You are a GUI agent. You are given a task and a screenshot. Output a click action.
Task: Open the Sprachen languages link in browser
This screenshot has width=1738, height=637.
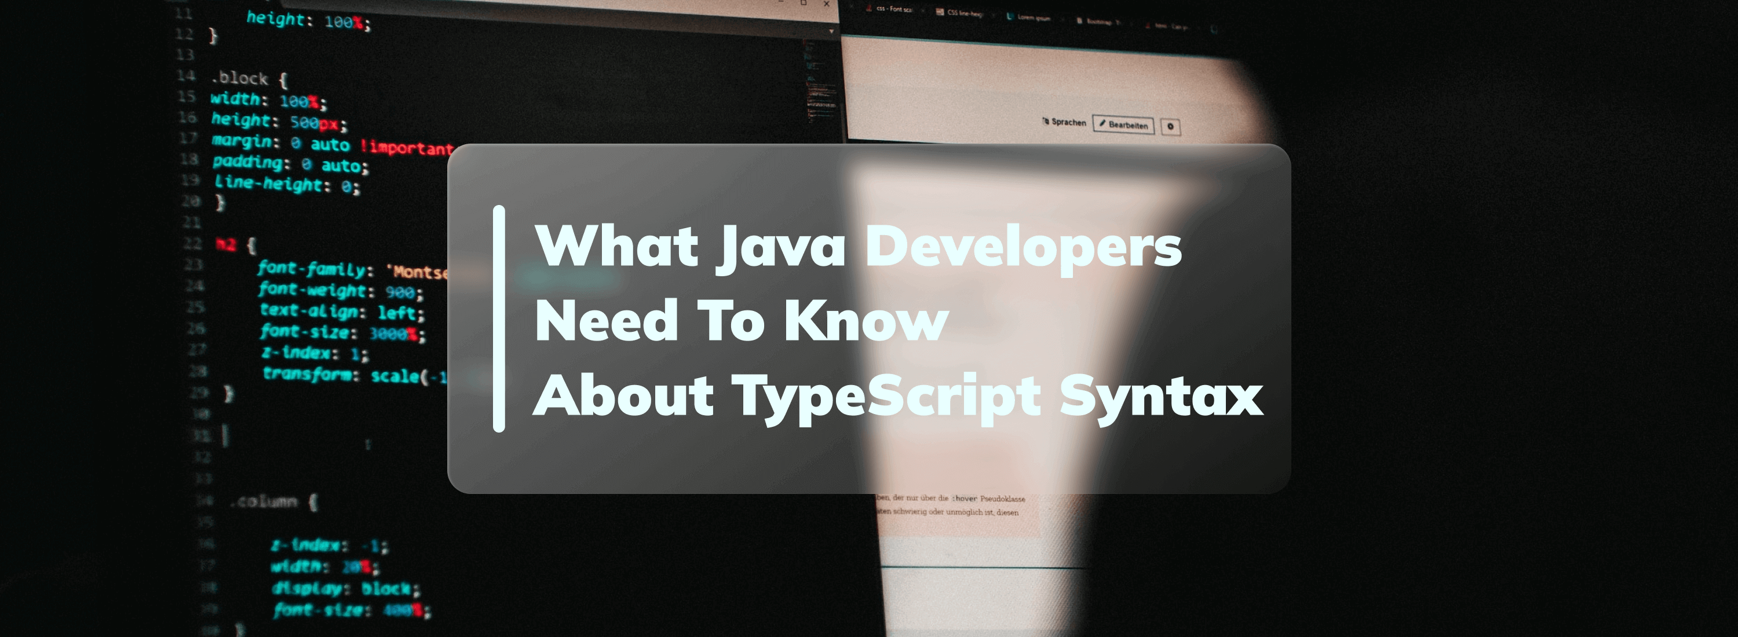pos(1064,122)
